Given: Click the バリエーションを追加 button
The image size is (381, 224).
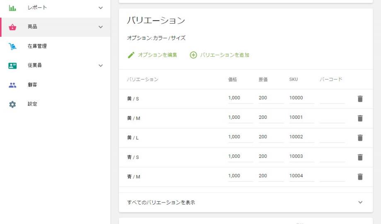Looking at the screenshot, I should click(x=224, y=55).
